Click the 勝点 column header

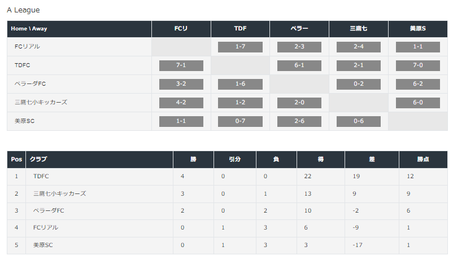point(423,159)
